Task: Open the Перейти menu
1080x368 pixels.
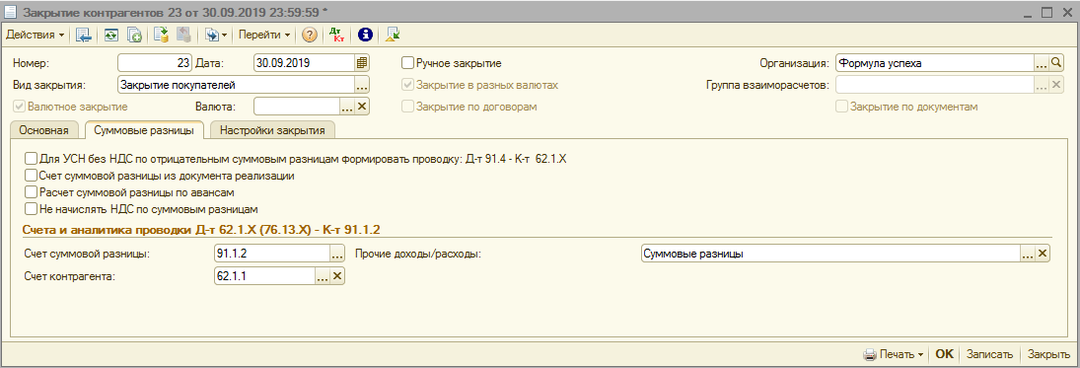Action: tap(263, 35)
